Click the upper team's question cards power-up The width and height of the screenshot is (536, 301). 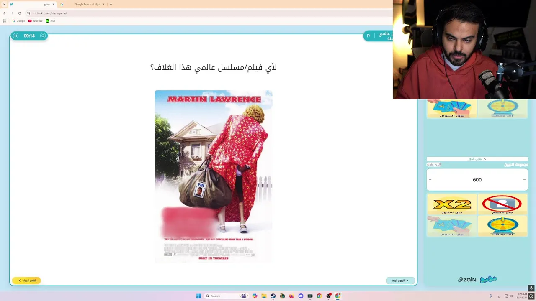point(452,109)
